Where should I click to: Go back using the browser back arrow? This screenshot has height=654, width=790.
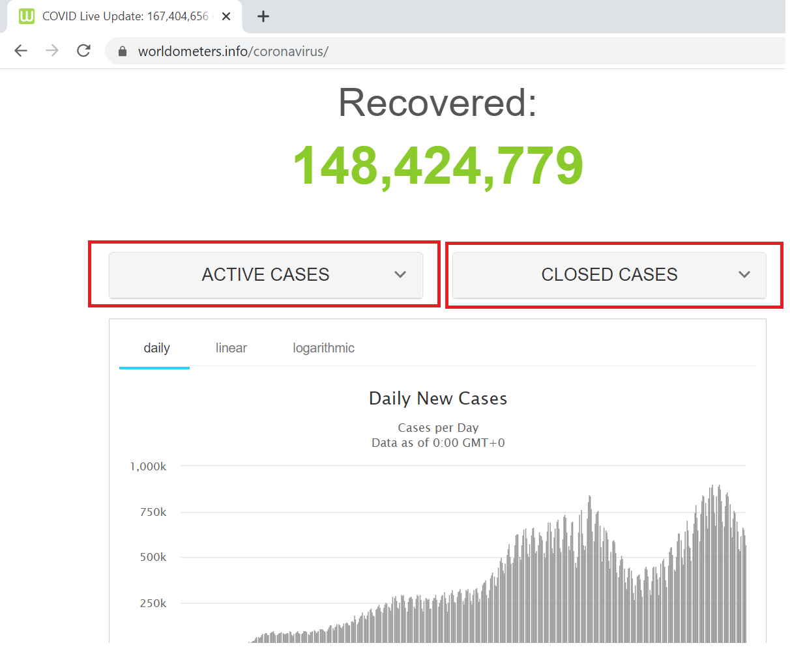point(21,51)
